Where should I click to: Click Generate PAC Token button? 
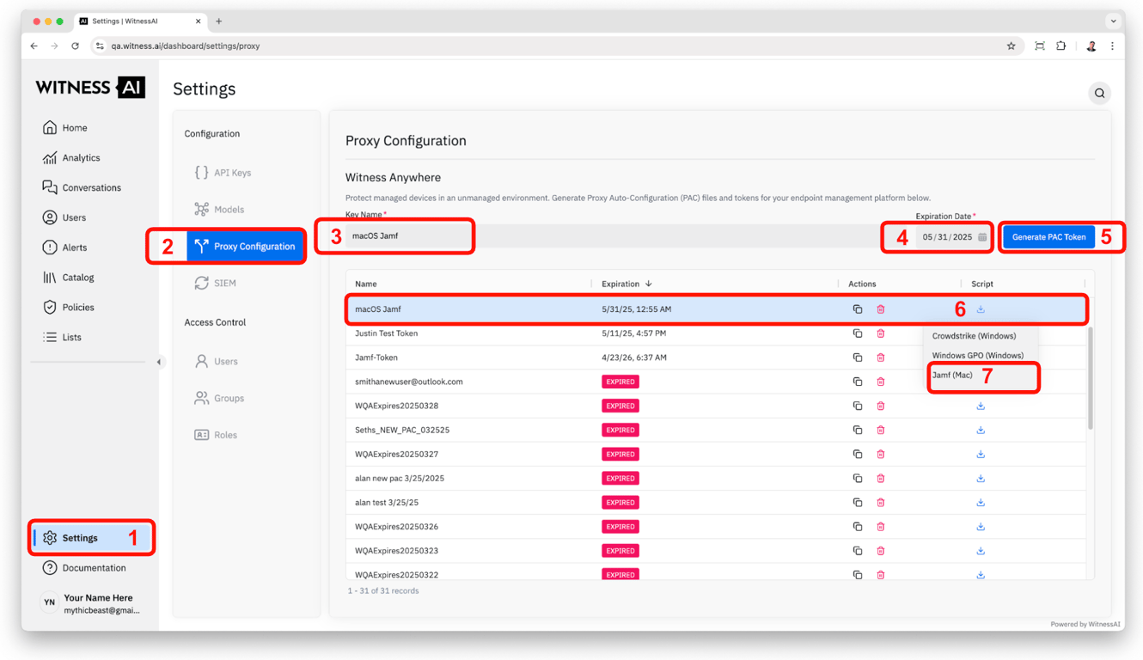(x=1048, y=237)
